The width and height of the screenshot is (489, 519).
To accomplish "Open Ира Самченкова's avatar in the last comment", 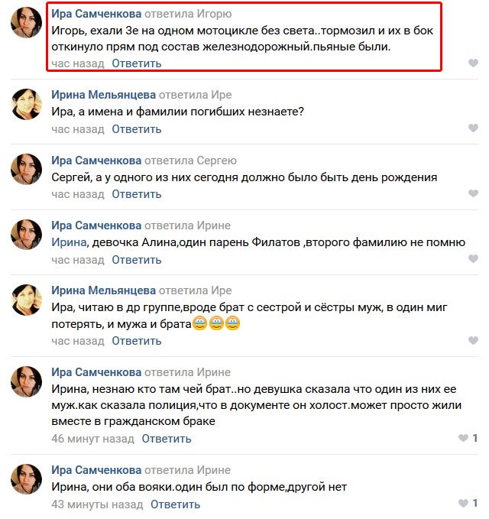I will (x=27, y=479).
